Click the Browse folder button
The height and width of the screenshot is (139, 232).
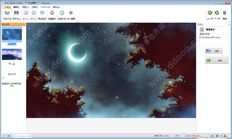(214, 51)
